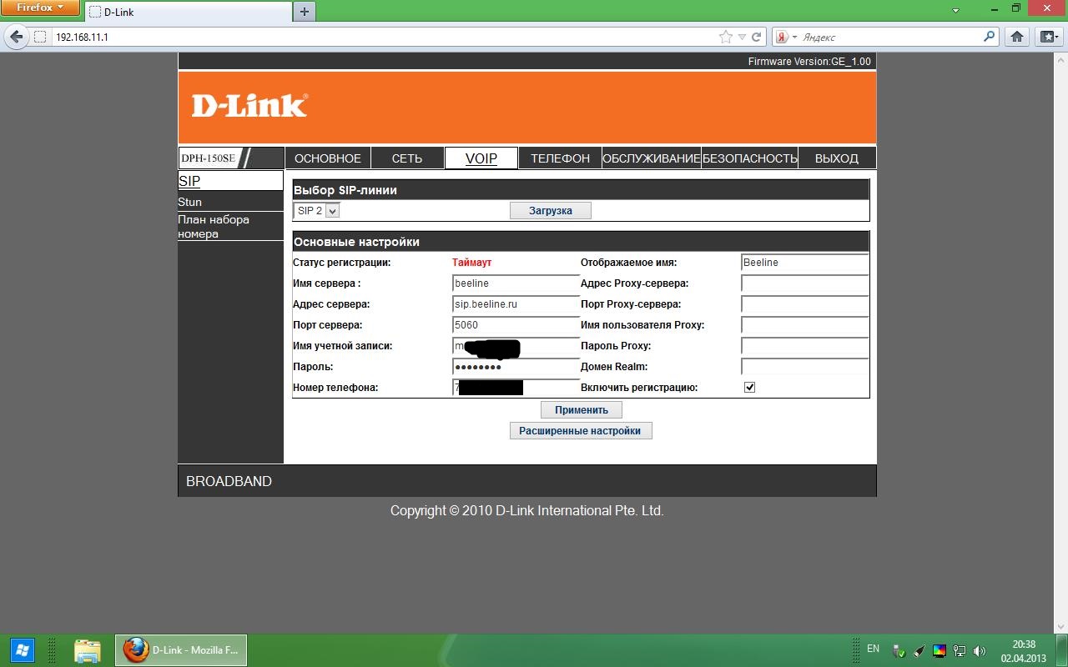Viewport: 1068px width, 667px height.
Task: Click the EN language indicator
Action: click(873, 649)
